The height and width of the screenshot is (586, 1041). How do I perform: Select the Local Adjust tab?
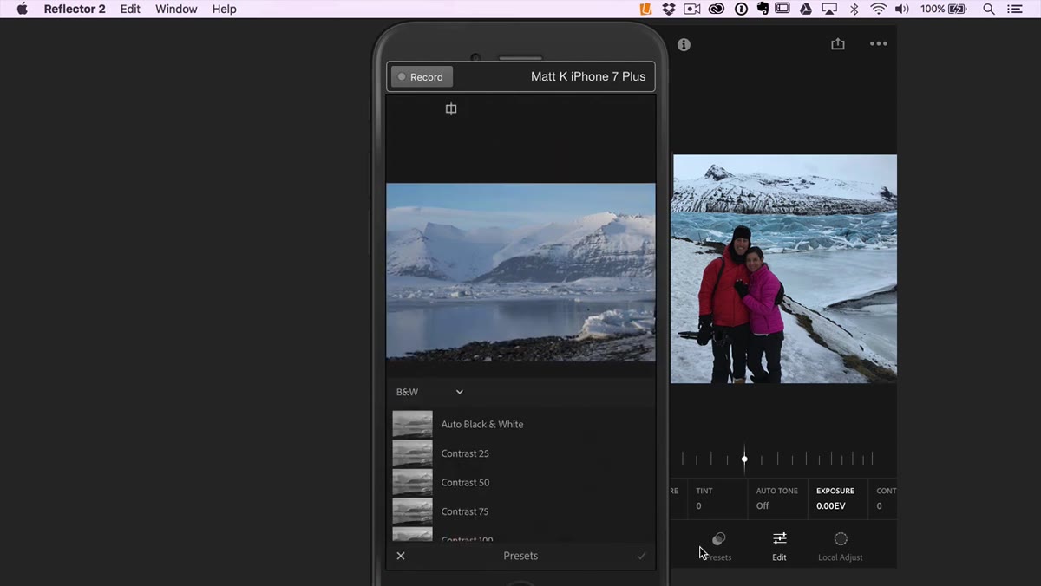tap(841, 546)
